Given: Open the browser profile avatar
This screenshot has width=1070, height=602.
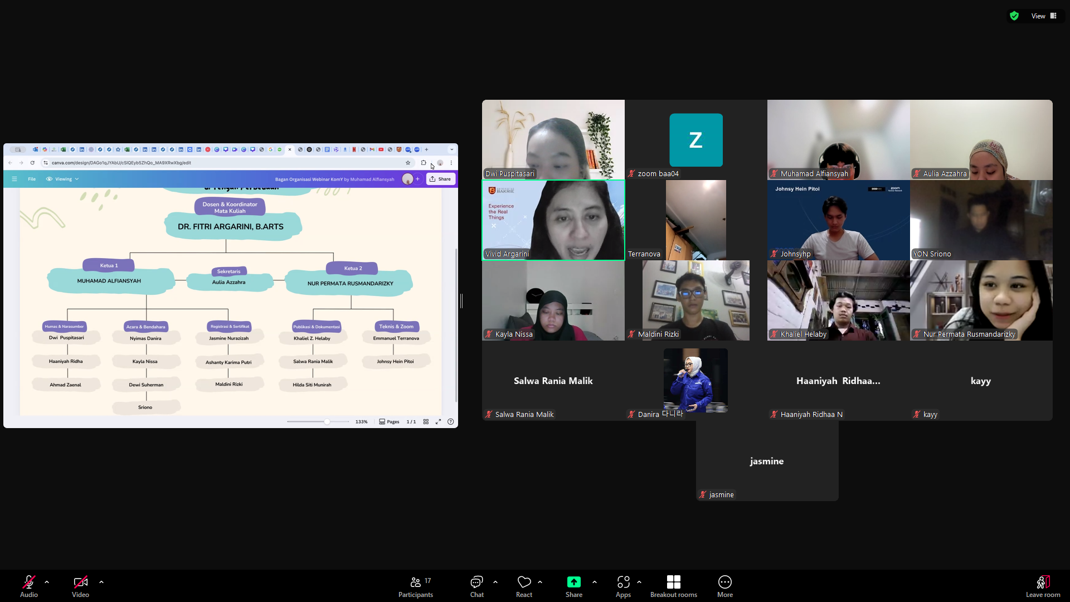Looking at the screenshot, I should 440,163.
